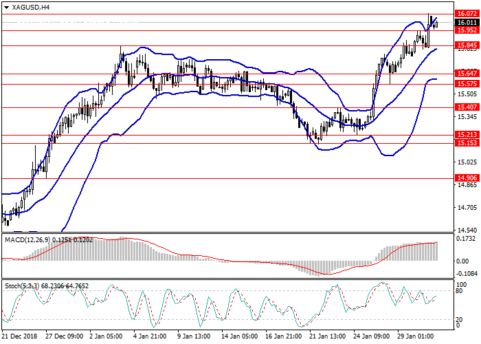Select the 15.575 red level label

466,84
